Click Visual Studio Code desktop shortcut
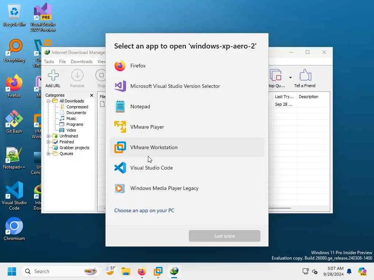This screenshot has height=280, width=374. pyautogui.click(x=14, y=196)
